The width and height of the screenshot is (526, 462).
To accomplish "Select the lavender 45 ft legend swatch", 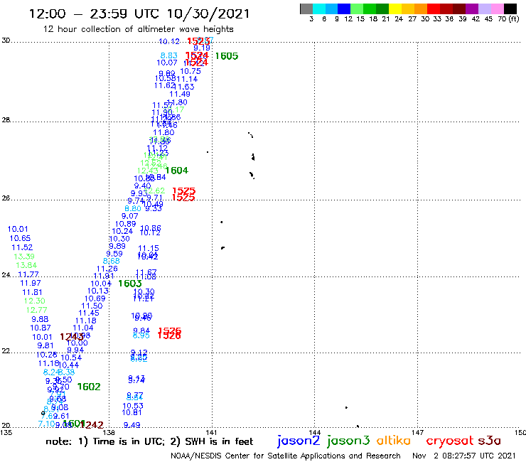I will tap(484, 9).
